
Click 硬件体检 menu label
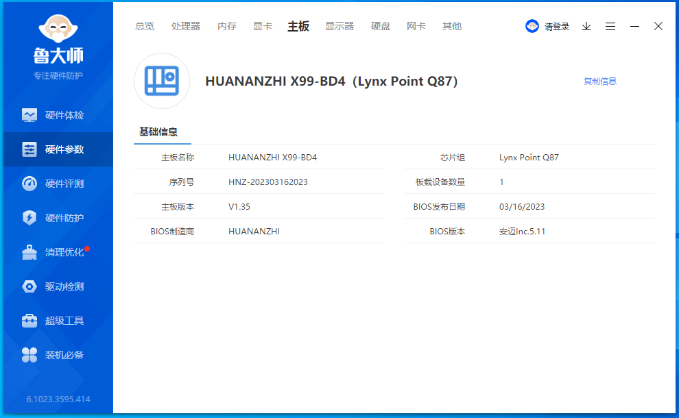point(64,115)
